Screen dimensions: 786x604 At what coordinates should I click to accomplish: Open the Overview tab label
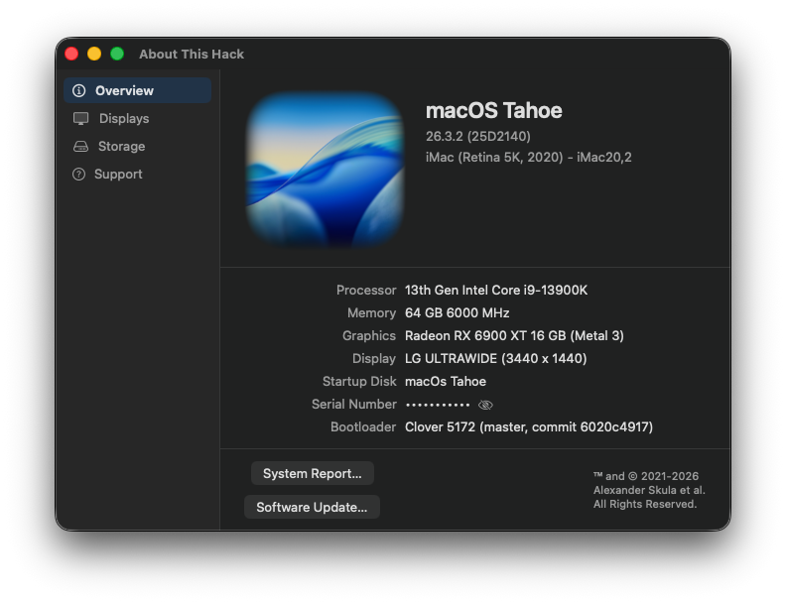(x=124, y=90)
